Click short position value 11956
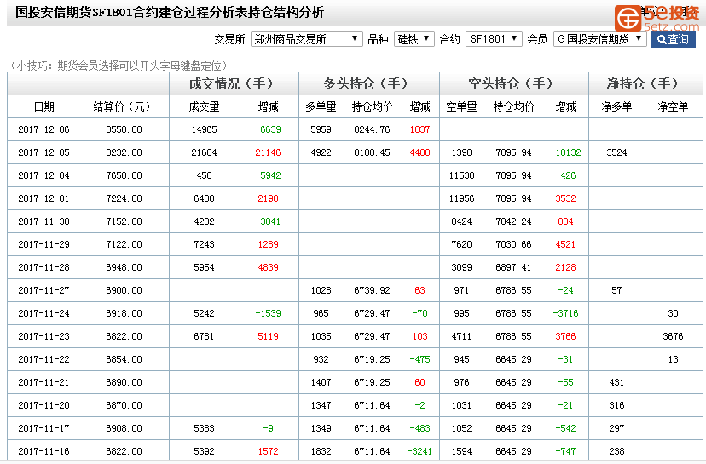The height and width of the screenshot is (464, 706). (x=461, y=198)
